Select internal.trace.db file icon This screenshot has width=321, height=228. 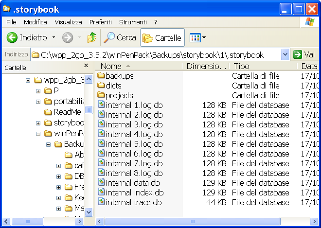[102, 202]
